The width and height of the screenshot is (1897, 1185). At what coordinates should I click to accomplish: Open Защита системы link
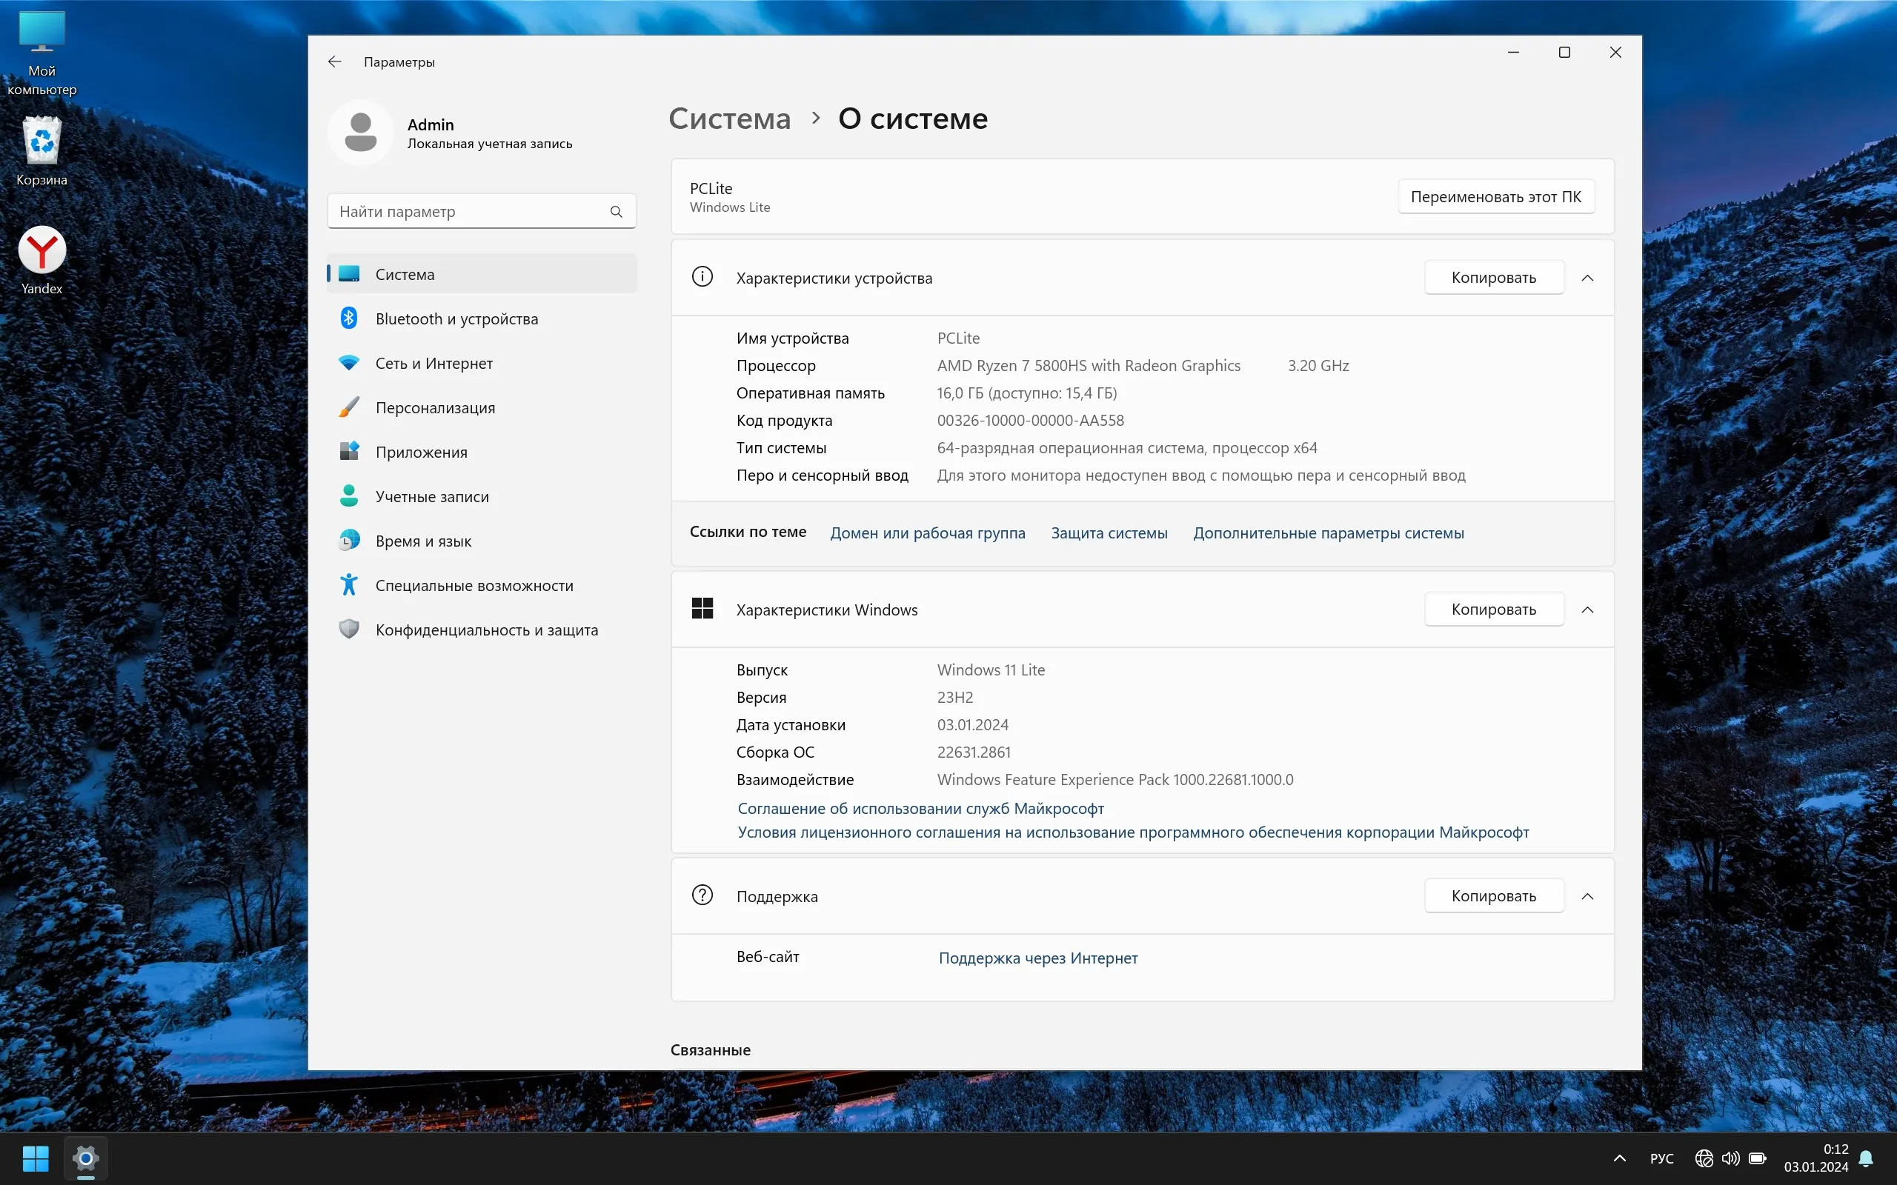pyautogui.click(x=1109, y=533)
